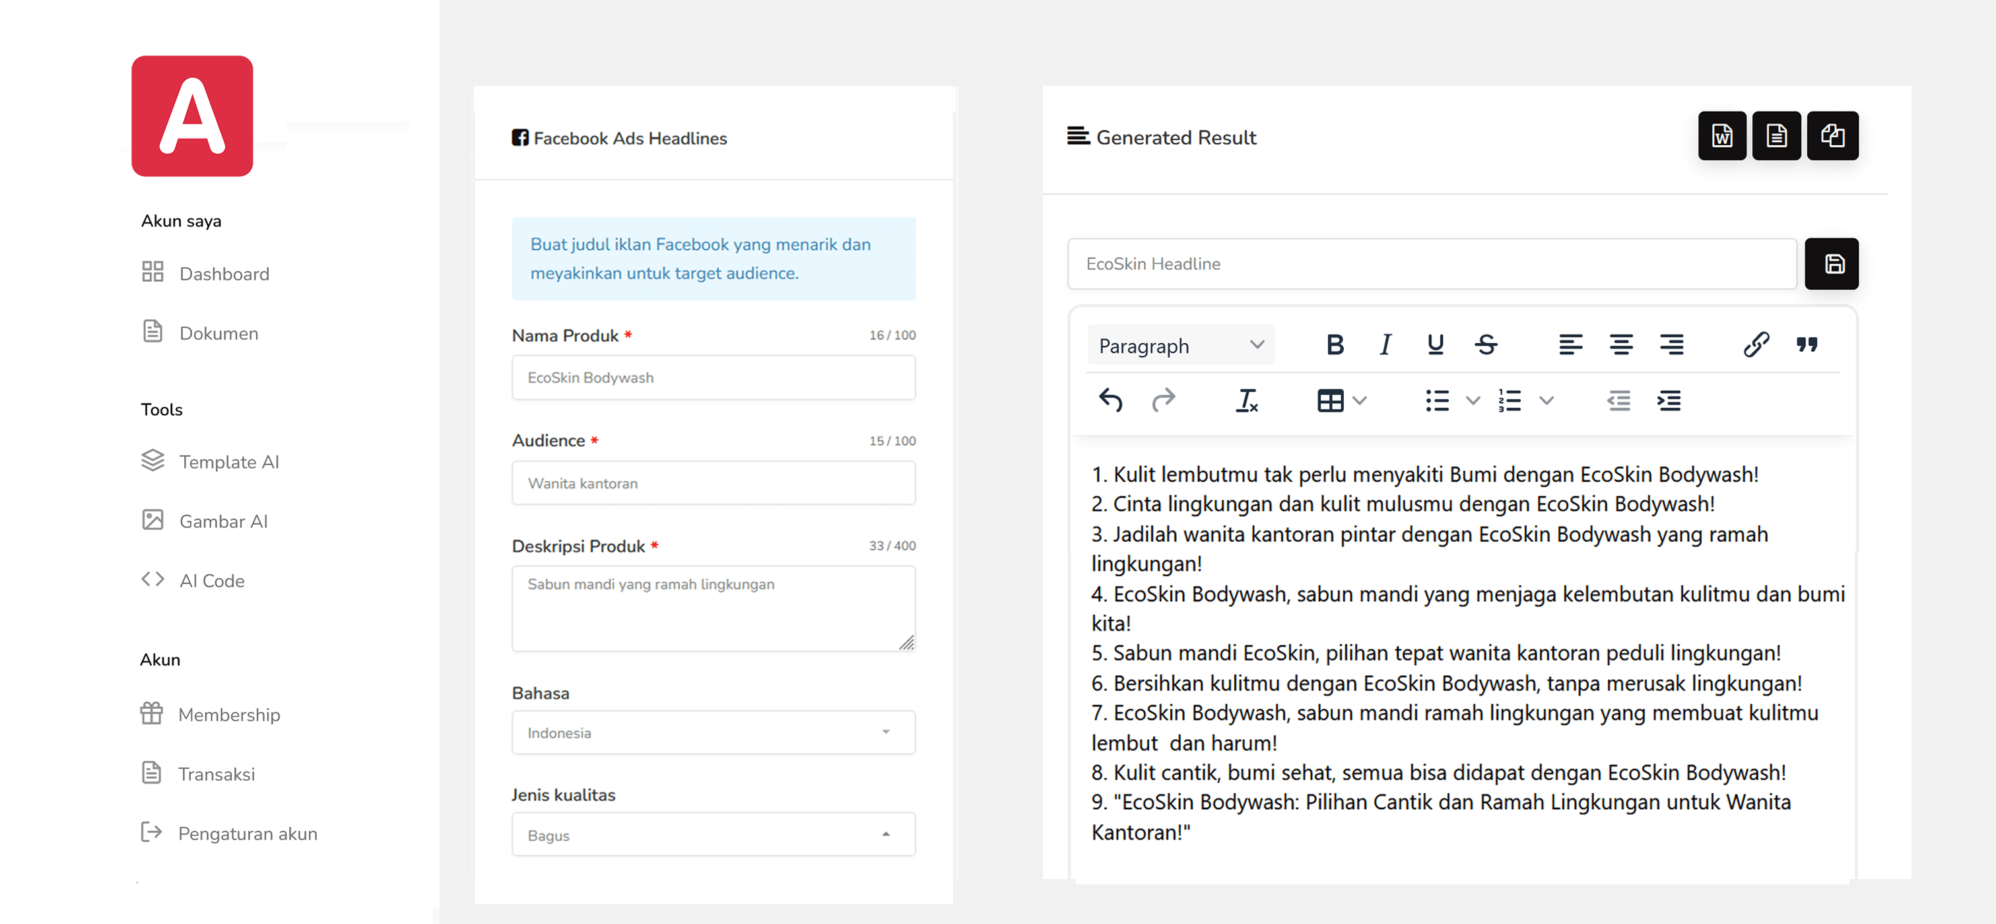Toggle italic text style
Image resolution: width=1996 pixels, height=924 pixels.
coord(1385,345)
